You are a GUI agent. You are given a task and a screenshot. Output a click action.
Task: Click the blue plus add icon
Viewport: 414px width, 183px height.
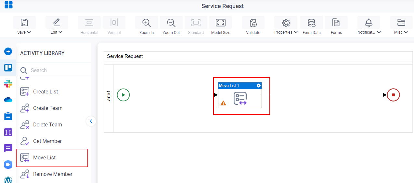8,51
